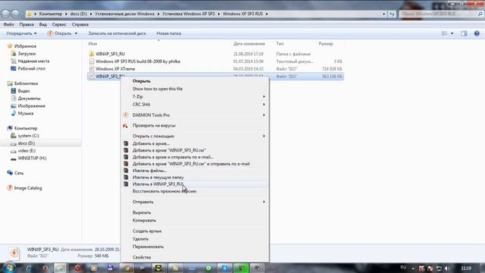Image resolution: width=485 pixels, height=273 pixels.
Task: Open the 'Файл' menu
Action: coord(8,24)
